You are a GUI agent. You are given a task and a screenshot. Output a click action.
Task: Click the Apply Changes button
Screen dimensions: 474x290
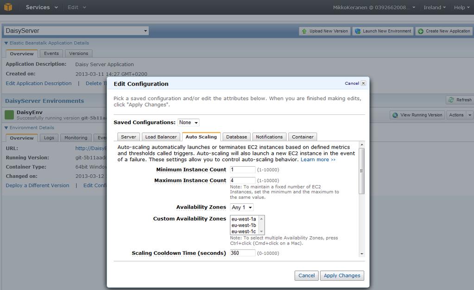(342, 276)
